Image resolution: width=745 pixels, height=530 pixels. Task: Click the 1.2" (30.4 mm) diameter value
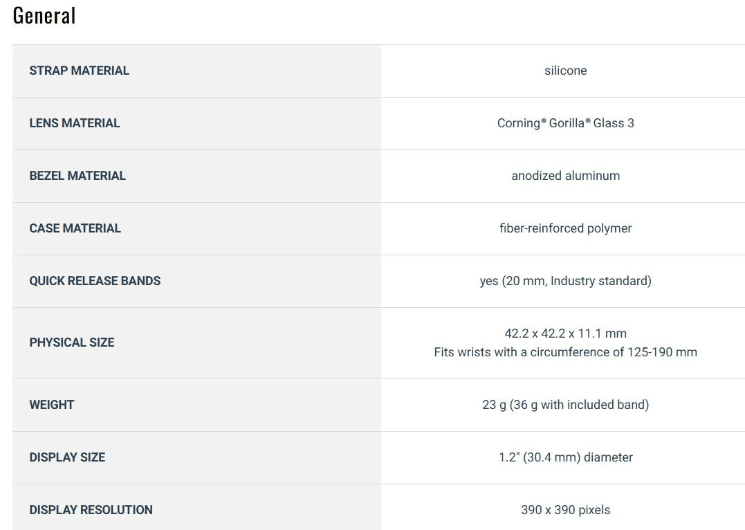point(565,457)
